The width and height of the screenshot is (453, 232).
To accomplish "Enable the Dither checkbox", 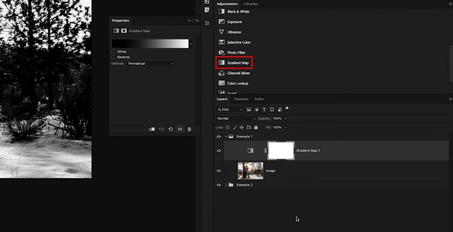I will (113, 52).
